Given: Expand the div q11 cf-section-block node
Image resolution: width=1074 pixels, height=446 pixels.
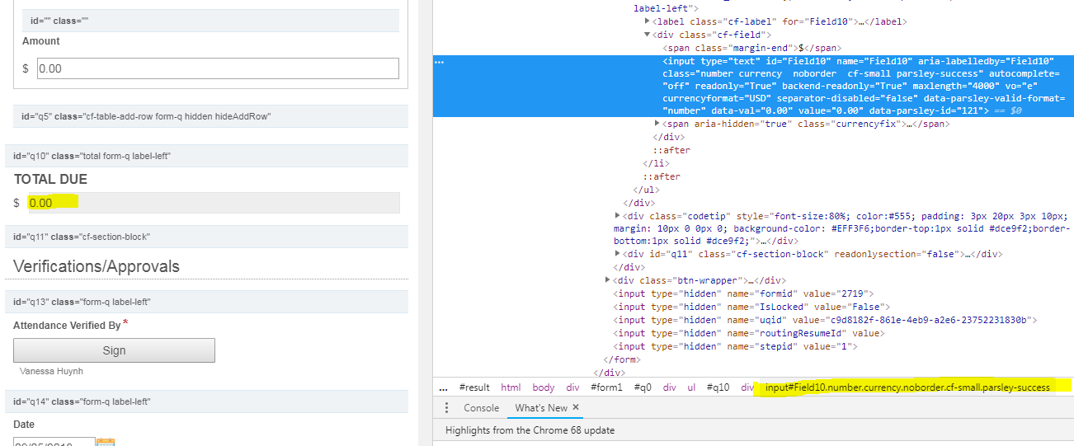Looking at the screenshot, I should click(x=618, y=254).
